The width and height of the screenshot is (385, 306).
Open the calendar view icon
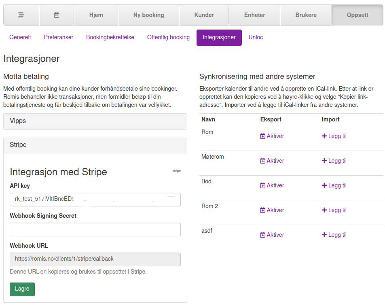coord(57,15)
